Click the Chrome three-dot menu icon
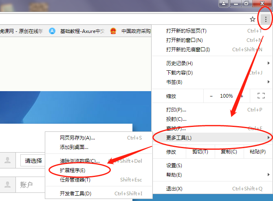273x201 pixels. [x=266, y=19]
